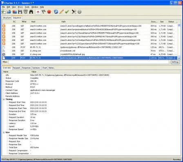Viewport: 183px width, 162px height.
Task: Click the request list scrollbar up arrow
Action: point(179,25)
